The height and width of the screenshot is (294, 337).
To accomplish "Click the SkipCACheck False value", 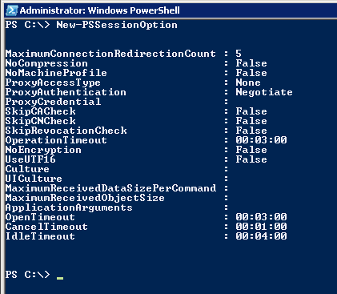I will [251, 111].
